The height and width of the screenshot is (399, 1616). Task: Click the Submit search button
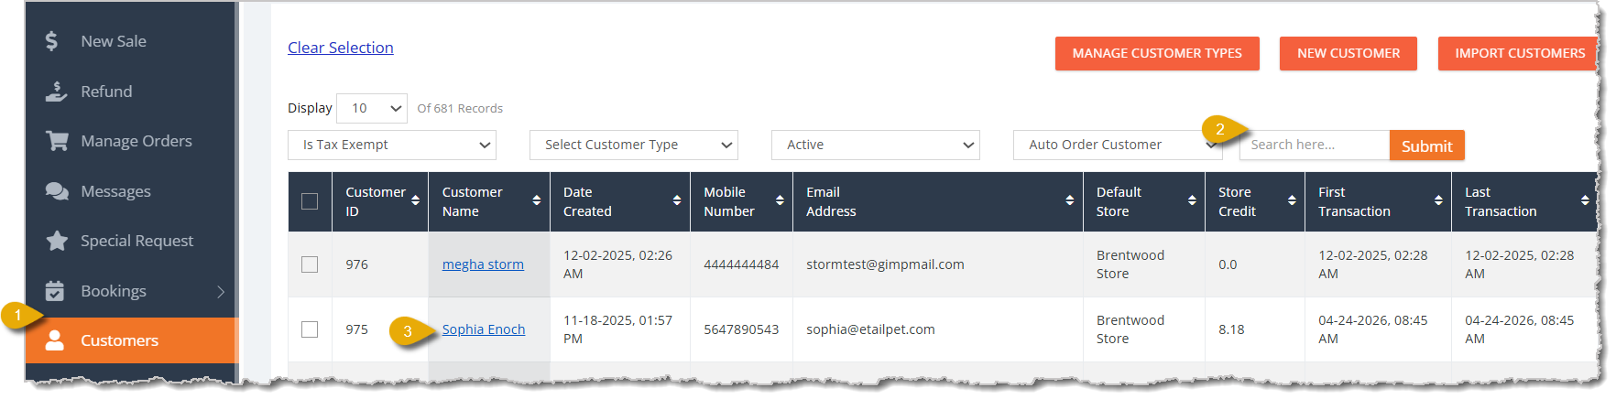[x=1427, y=146]
